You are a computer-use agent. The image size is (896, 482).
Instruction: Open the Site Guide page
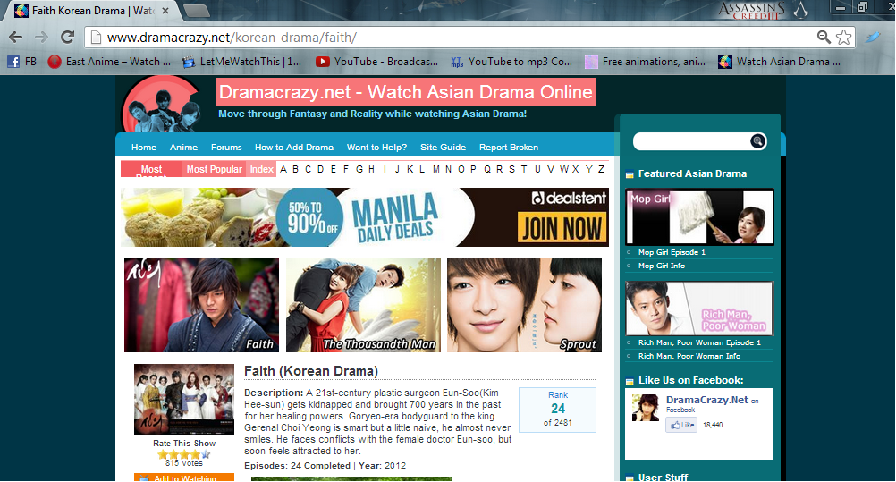[x=443, y=147]
